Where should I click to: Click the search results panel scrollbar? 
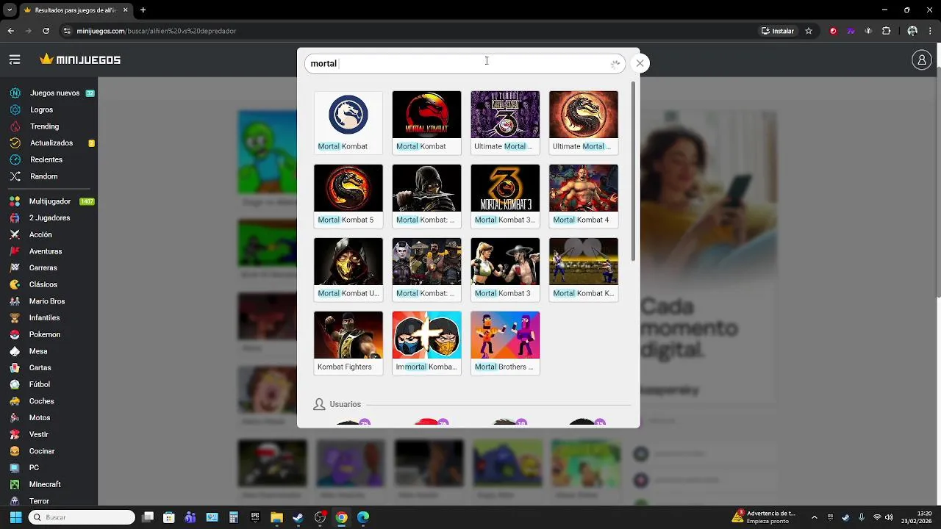634,170
